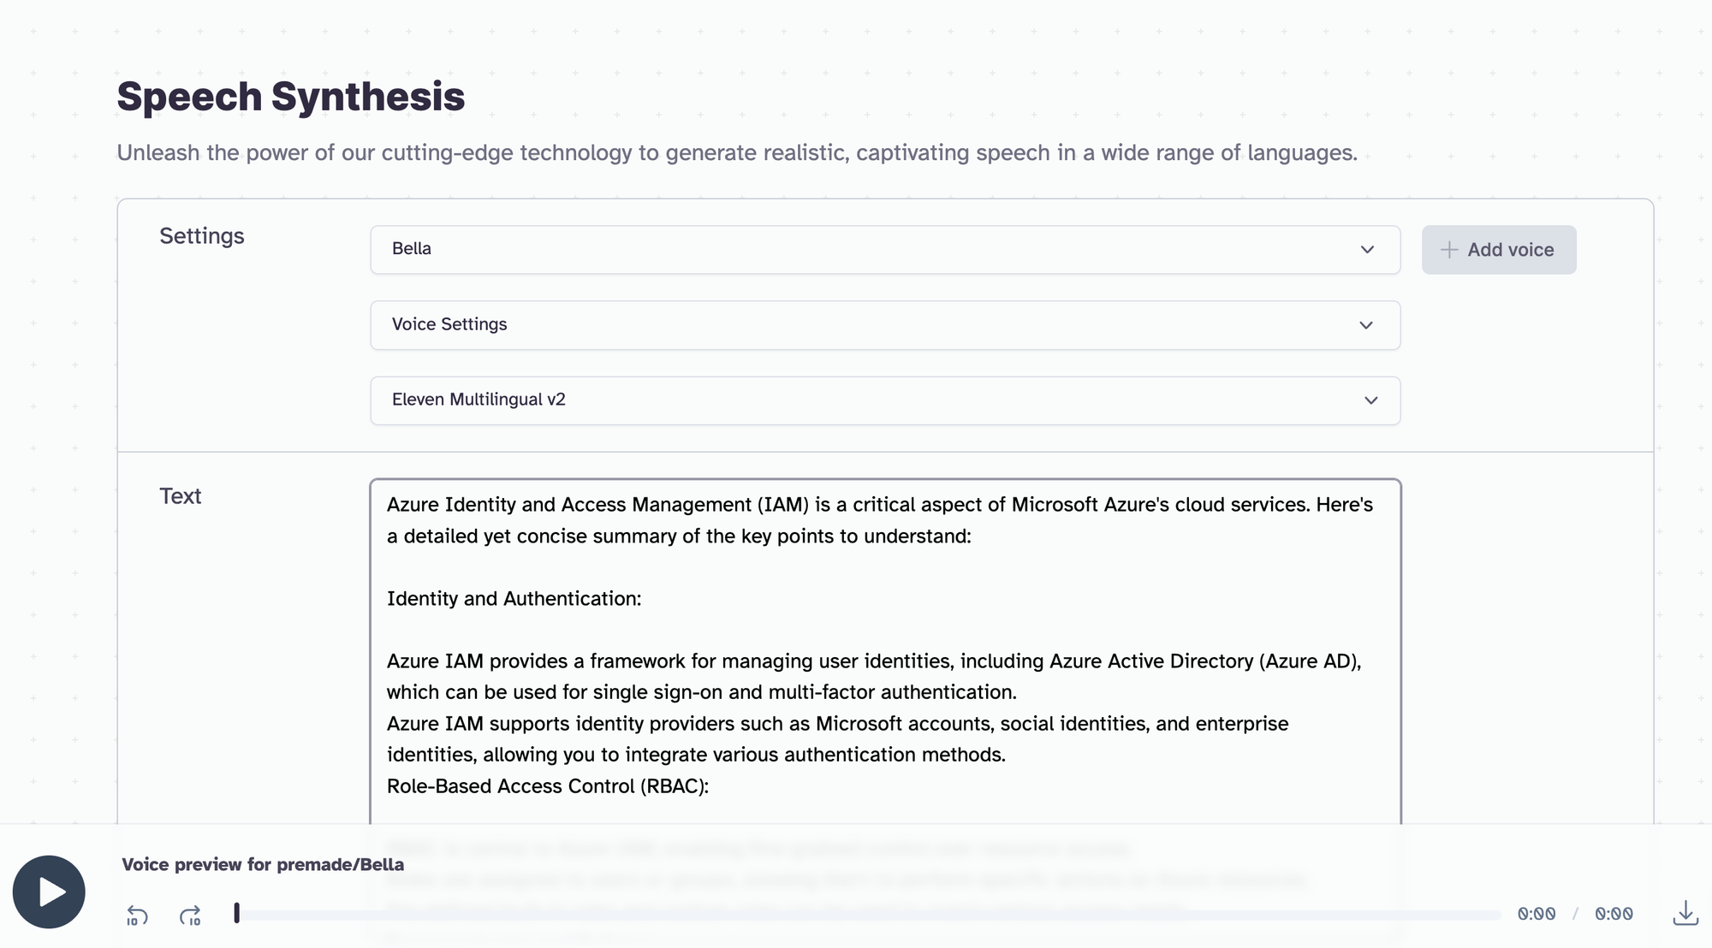The width and height of the screenshot is (1712, 948).
Task: Click the Settings section label
Action: [202, 236]
